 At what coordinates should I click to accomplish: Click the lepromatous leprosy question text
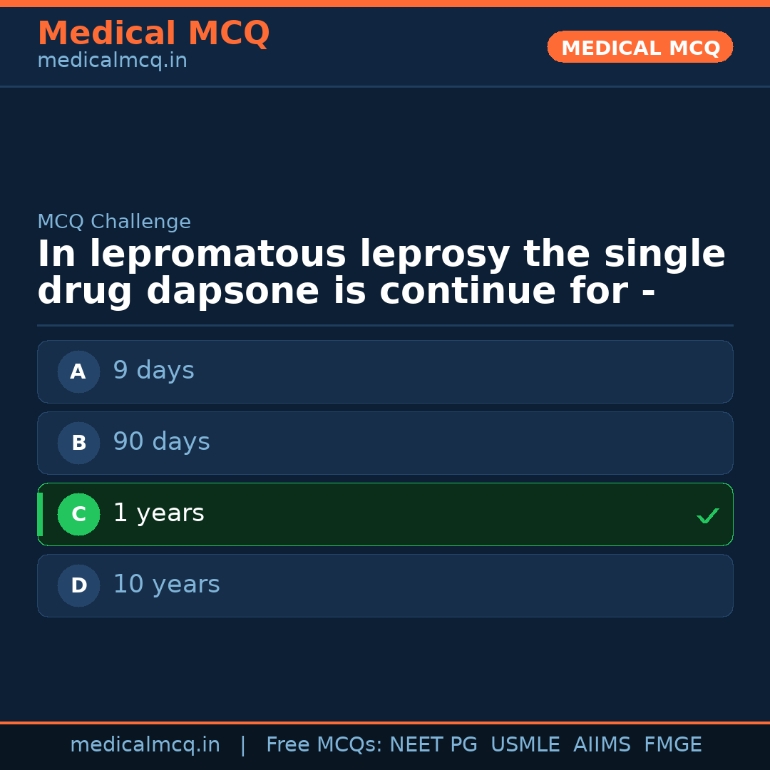click(381, 273)
